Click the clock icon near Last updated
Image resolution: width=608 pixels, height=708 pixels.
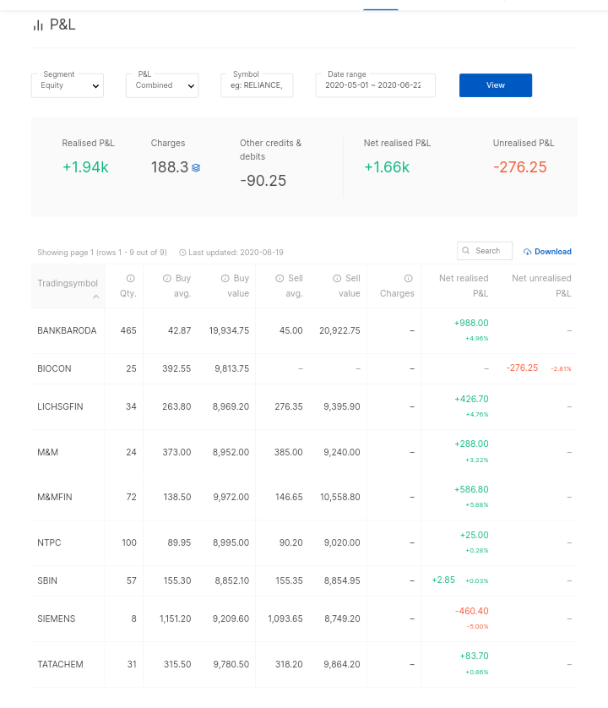tap(182, 253)
